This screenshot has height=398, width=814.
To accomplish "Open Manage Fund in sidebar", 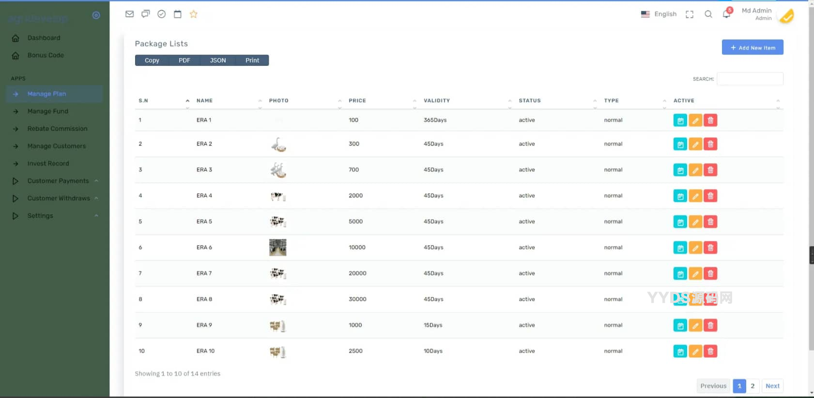I will 47,111.
